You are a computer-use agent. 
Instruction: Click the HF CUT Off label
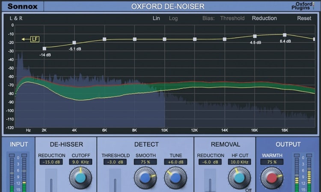[248, 190]
